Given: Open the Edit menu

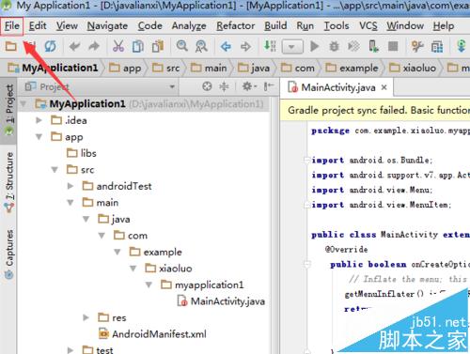Looking at the screenshot, I should coord(38,25).
